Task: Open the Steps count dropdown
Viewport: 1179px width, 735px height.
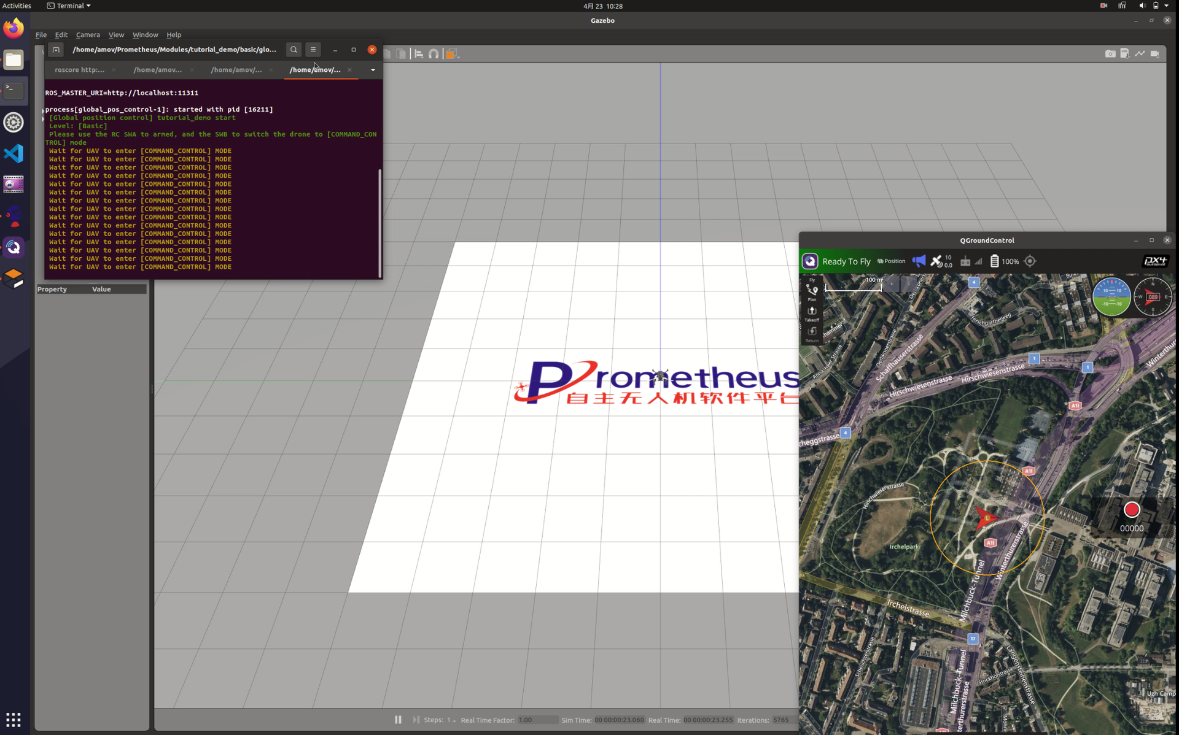Action: pyautogui.click(x=451, y=720)
